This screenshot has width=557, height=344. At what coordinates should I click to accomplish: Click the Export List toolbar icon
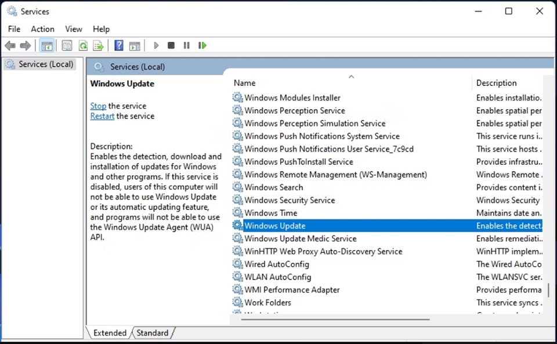pos(98,45)
